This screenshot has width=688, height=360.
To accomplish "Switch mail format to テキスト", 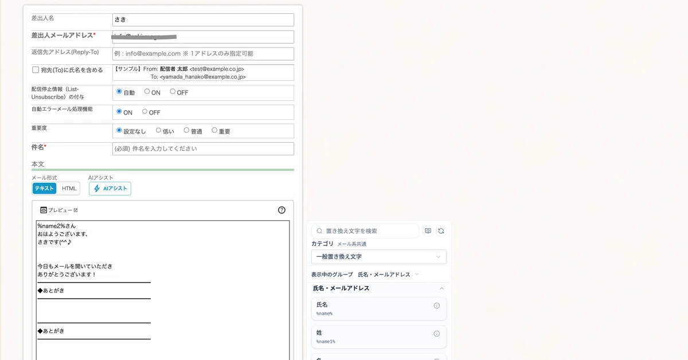I will pyautogui.click(x=44, y=189).
